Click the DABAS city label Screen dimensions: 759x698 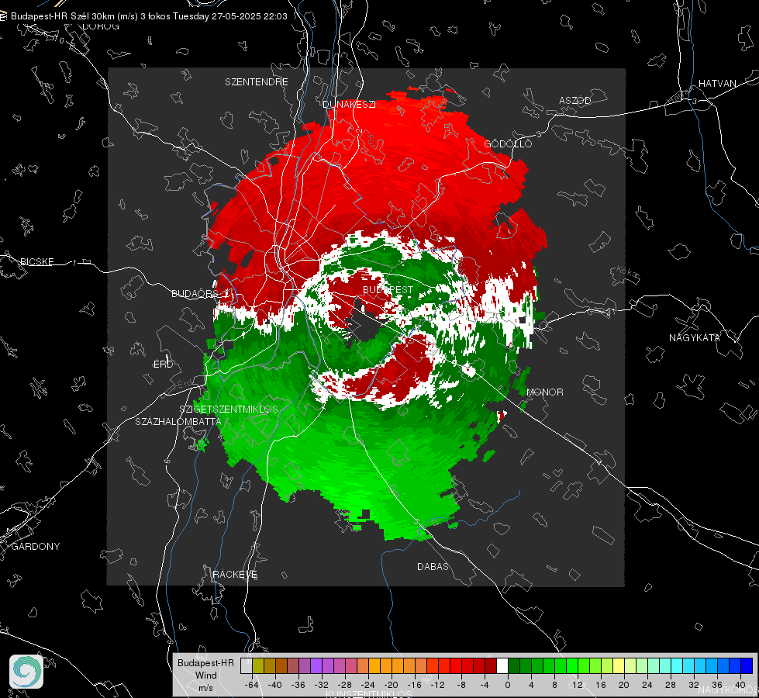433,566
